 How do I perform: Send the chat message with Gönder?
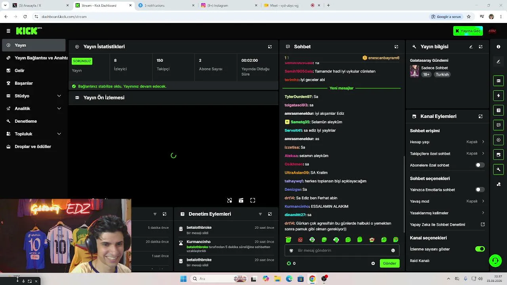pyautogui.click(x=389, y=263)
